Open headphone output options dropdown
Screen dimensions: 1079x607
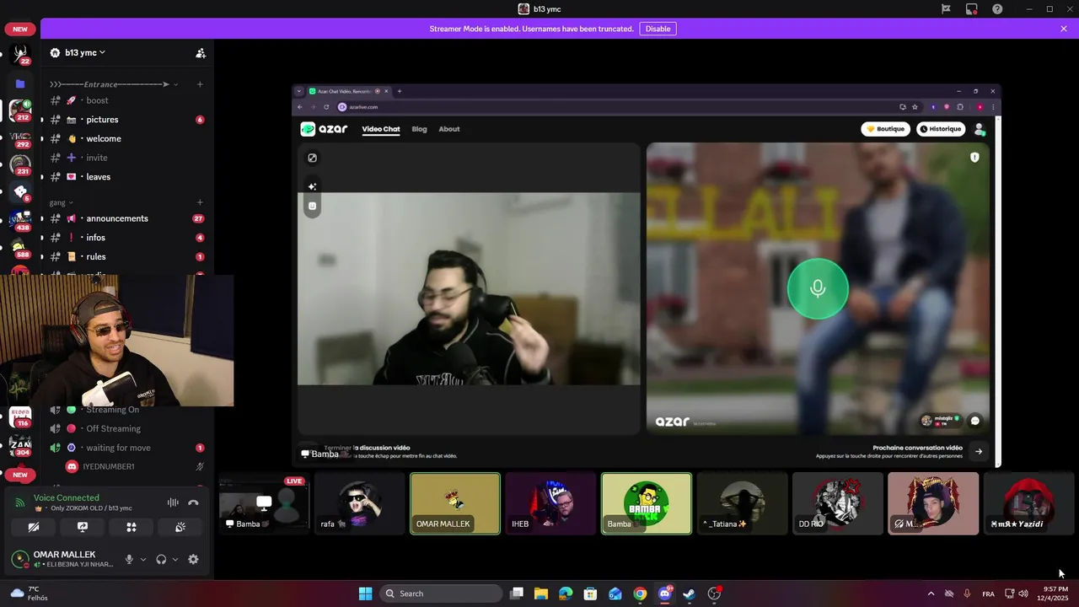[174, 559]
